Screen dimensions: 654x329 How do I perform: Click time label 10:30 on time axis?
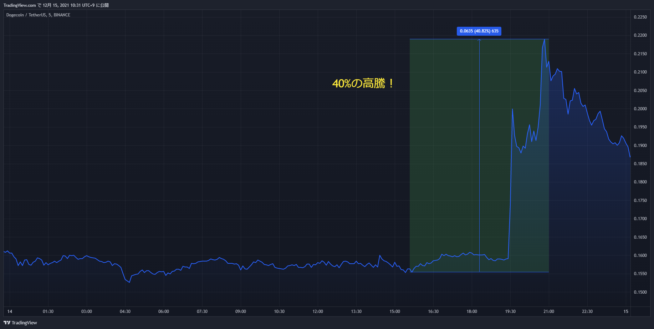coord(279,312)
